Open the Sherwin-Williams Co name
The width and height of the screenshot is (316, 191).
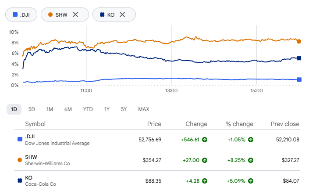coord(47,163)
